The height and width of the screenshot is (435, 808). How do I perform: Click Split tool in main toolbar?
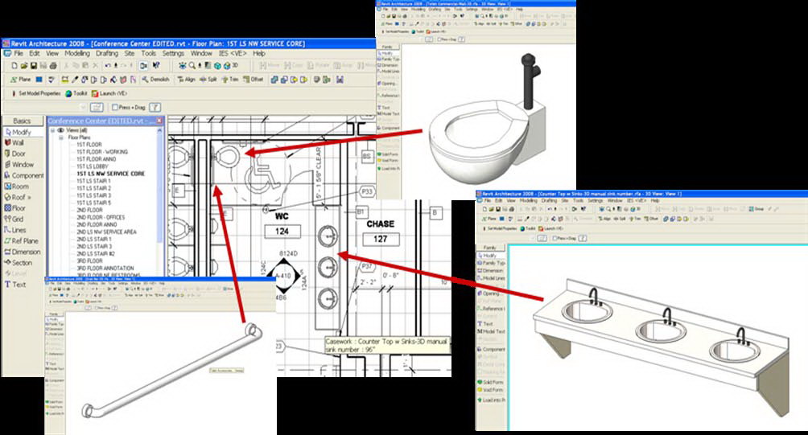(208, 80)
